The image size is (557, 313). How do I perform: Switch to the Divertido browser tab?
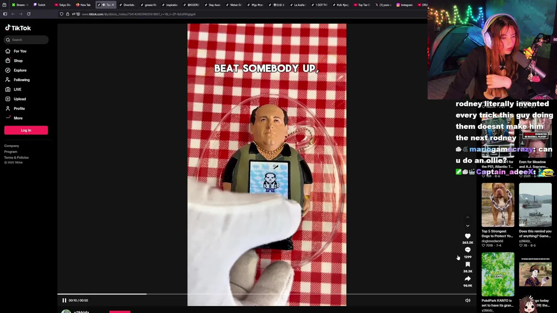click(x=127, y=5)
